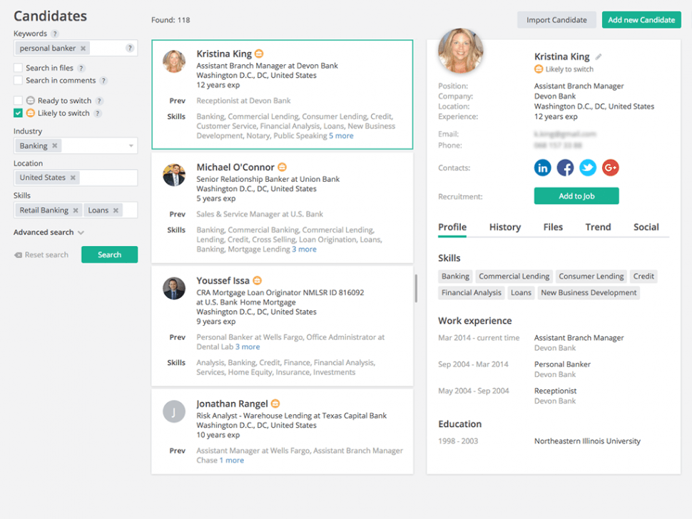This screenshot has width=692, height=519.
Task: Show '1 more' previous job for Jonathan Rangel
Action: pyautogui.click(x=232, y=460)
